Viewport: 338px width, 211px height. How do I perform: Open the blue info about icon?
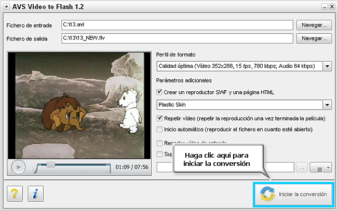coord(36,193)
